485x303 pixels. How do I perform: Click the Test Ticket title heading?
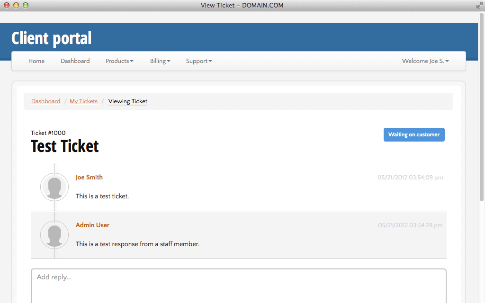pos(64,146)
